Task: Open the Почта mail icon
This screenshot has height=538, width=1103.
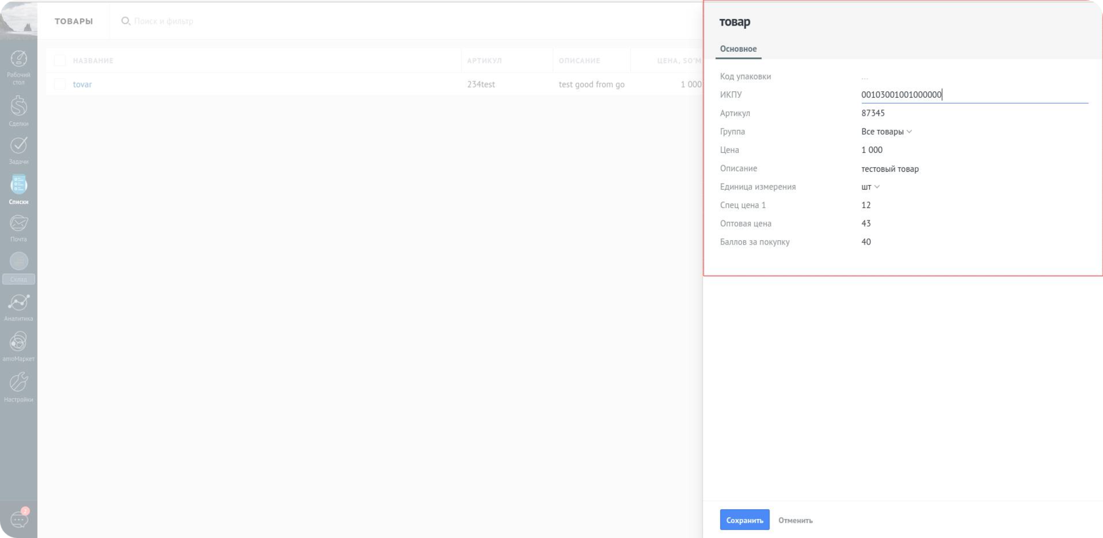Action: (18, 224)
